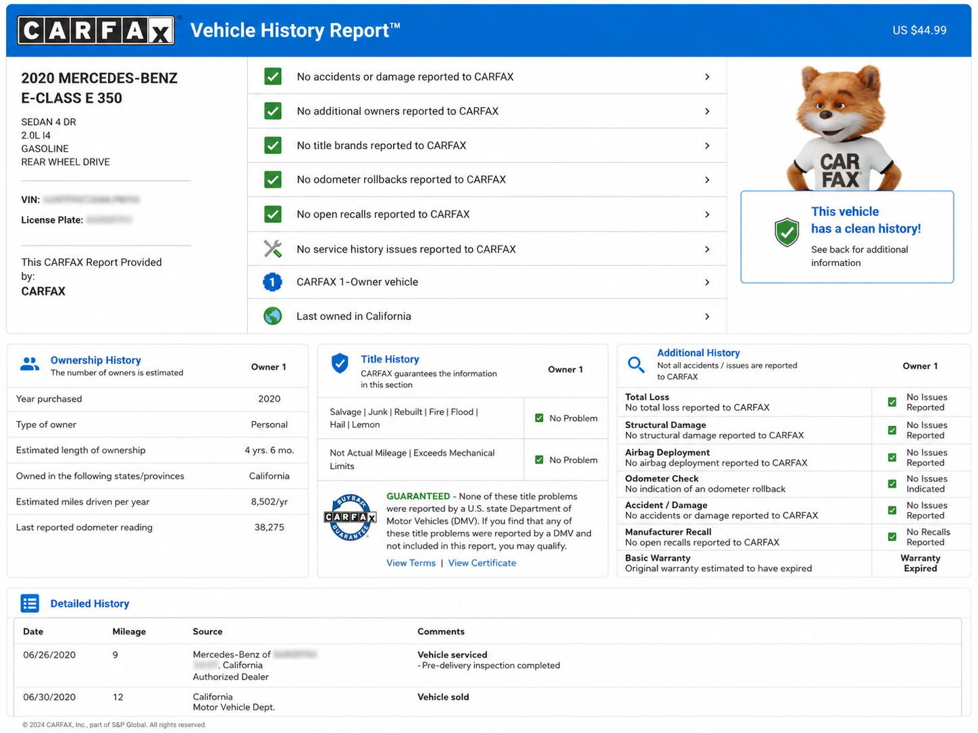Click the CARFAX fox mascot image
Image resolution: width=978 pixels, height=733 pixels.
click(x=843, y=128)
